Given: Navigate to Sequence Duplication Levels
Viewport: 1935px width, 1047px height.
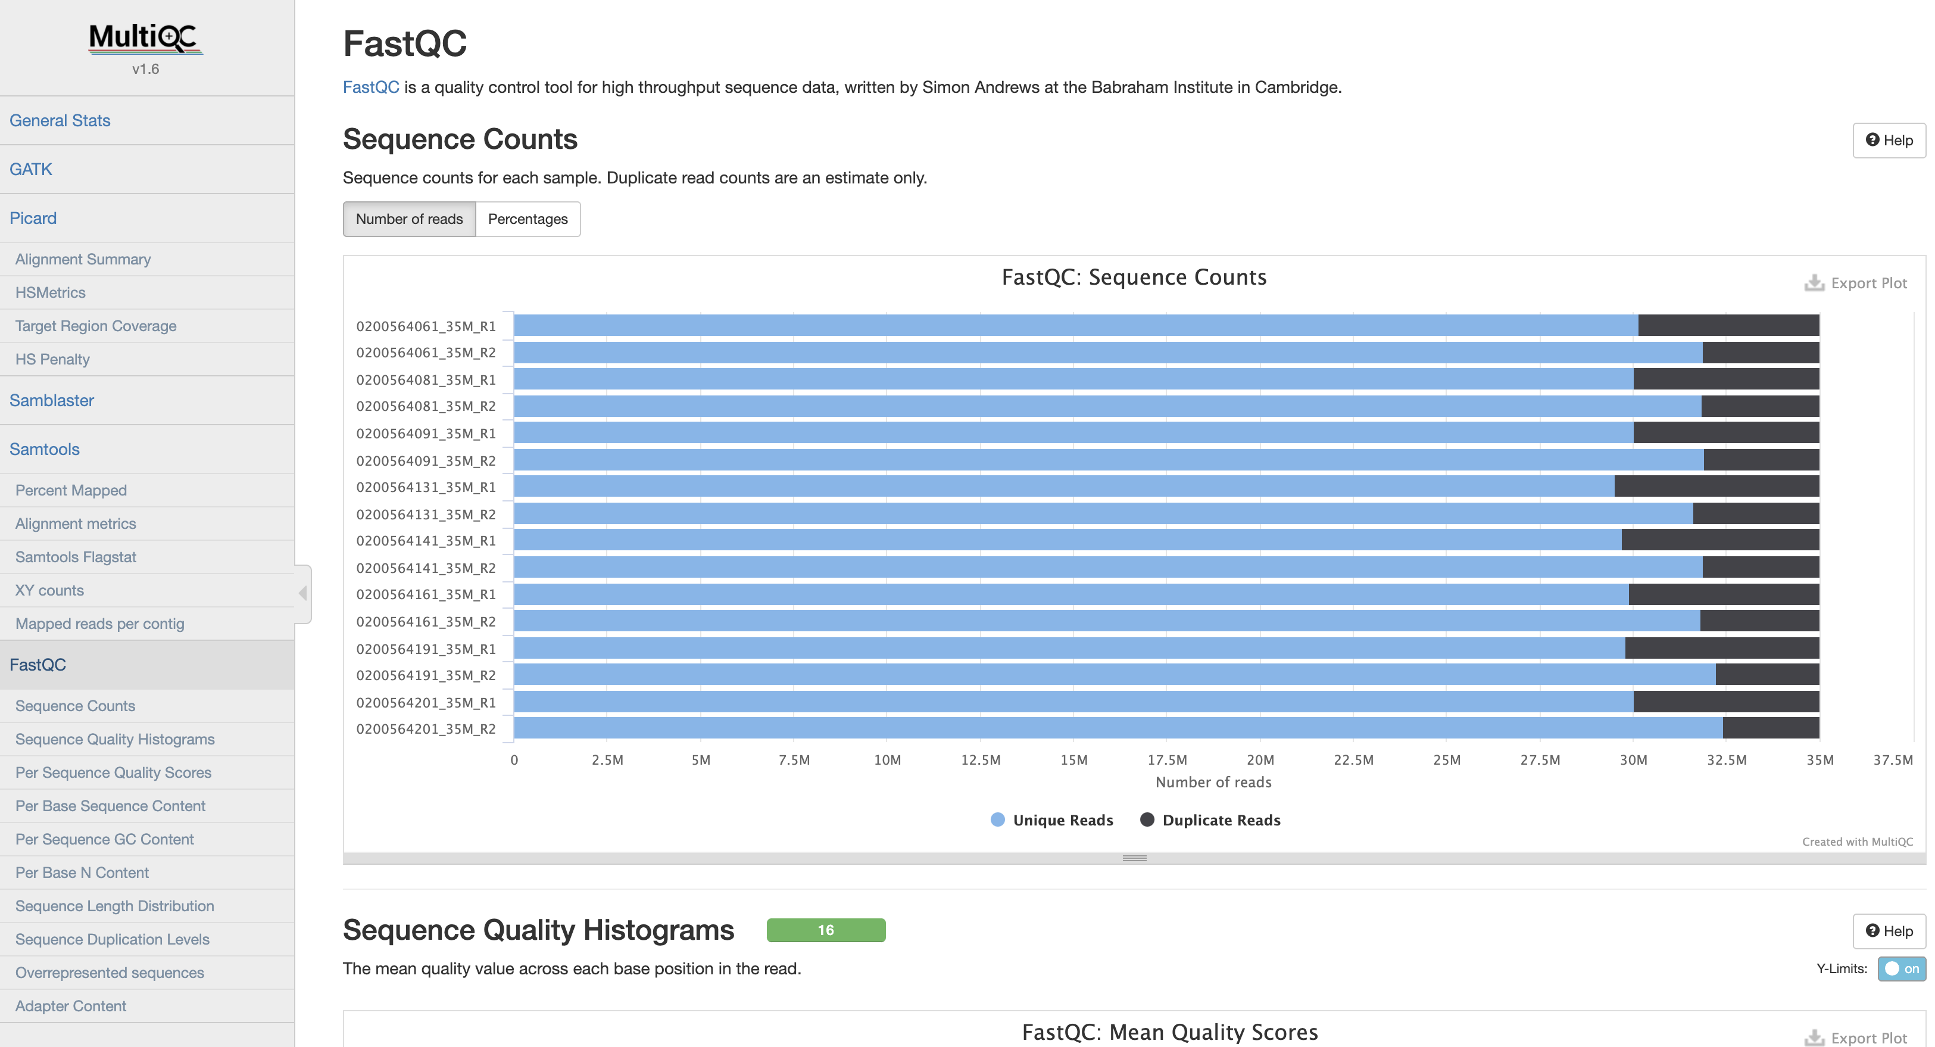Looking at the screenshot, I should [x=147, y=940].
